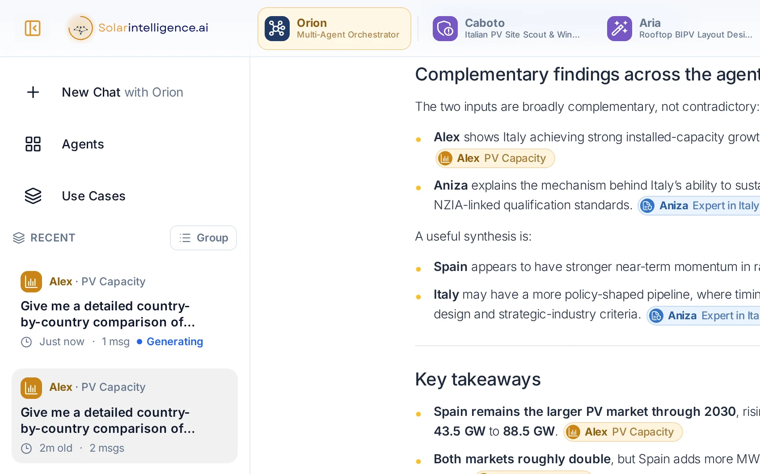Screen dimensions: 760x474
Task: Start a New Chat with Orion
Action: [x=122, y=92]
